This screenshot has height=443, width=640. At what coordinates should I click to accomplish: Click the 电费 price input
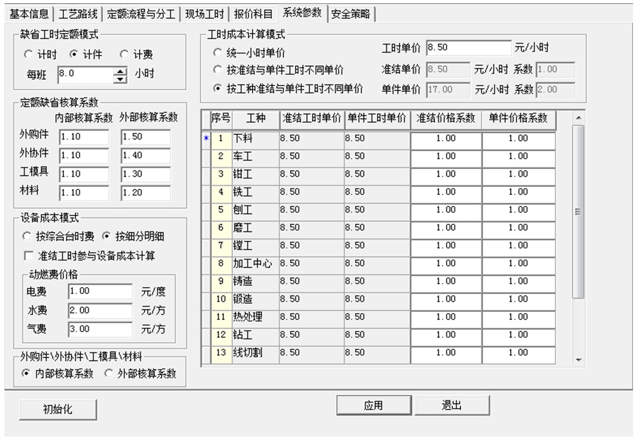[x=100, y=292]
